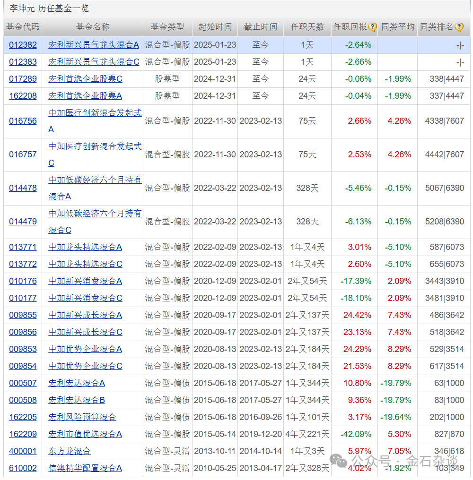The width and height of the screenshot is (473, 480).
Task: Open fund code 012382 link
Action: click(x=23, y=45)
